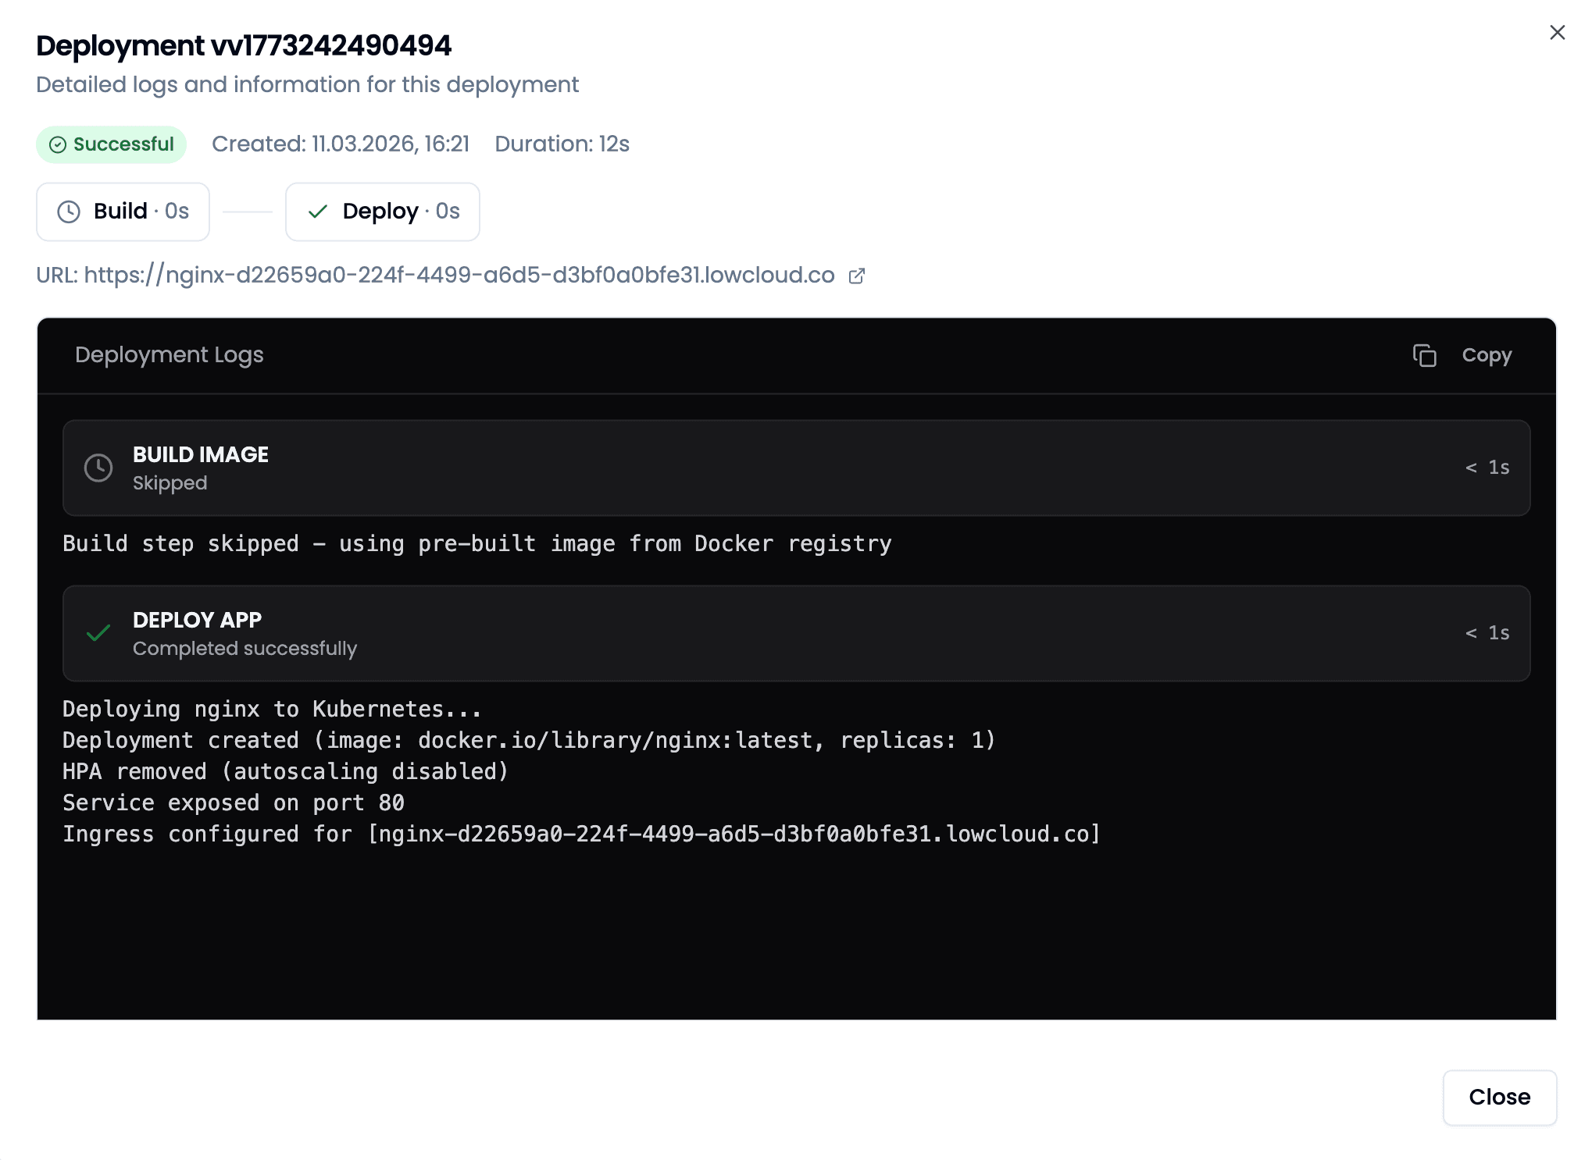
Task: Click the green checkmark beside DEPLOY APP
Action: (x=98, y=634)
